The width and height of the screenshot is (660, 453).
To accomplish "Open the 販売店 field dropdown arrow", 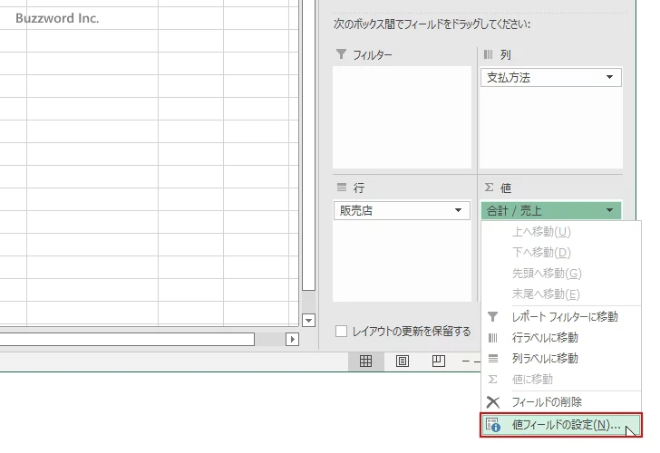I will tap(459, 210).
